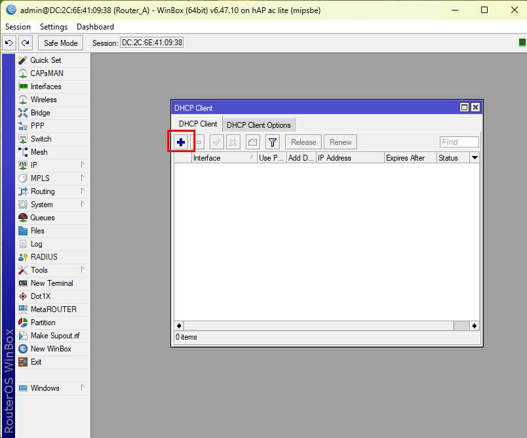The image size is (527, 438).
Task: Switch to DHCP Client Options tab
Action: [x=258, y=125]
